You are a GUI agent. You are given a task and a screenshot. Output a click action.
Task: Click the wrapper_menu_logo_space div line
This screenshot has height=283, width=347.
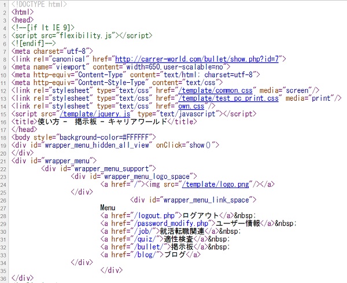coord(134,177)
